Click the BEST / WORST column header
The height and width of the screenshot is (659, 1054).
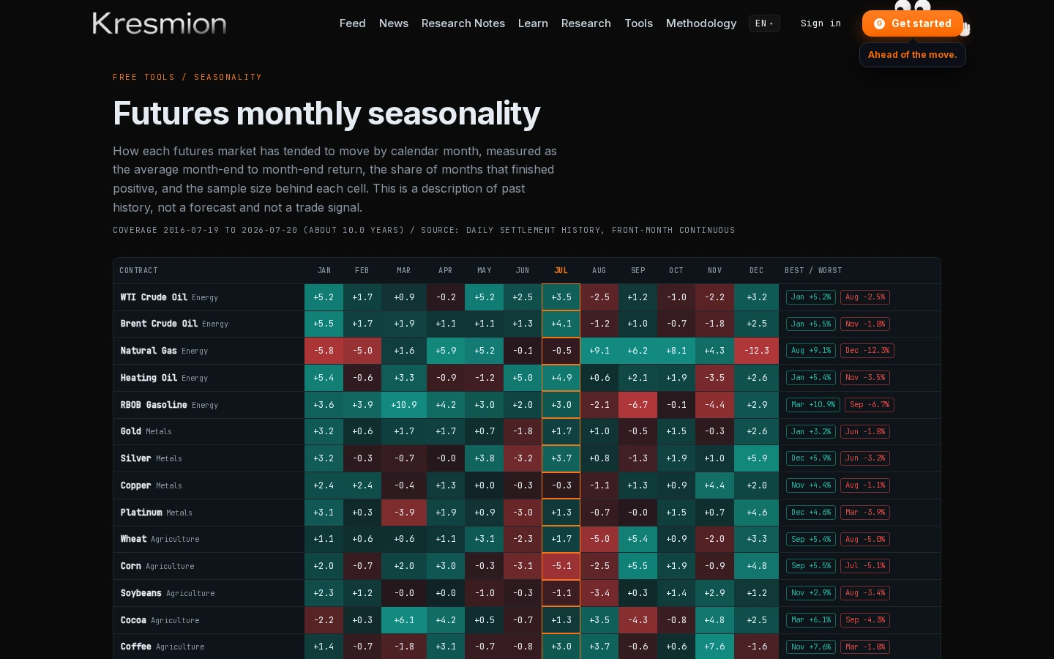pyautogui.click(x=813, y=270)
